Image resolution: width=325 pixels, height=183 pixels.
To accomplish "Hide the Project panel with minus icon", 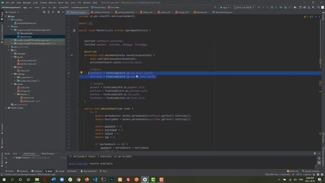I will pos(63,12).
